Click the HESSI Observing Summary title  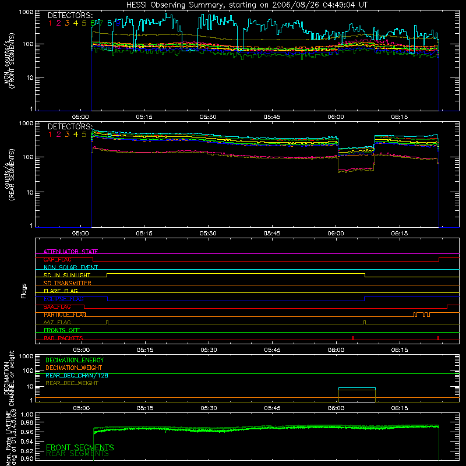246,5
